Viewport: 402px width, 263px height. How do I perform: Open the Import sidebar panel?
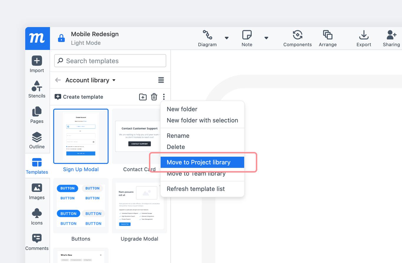click(37, 64)
